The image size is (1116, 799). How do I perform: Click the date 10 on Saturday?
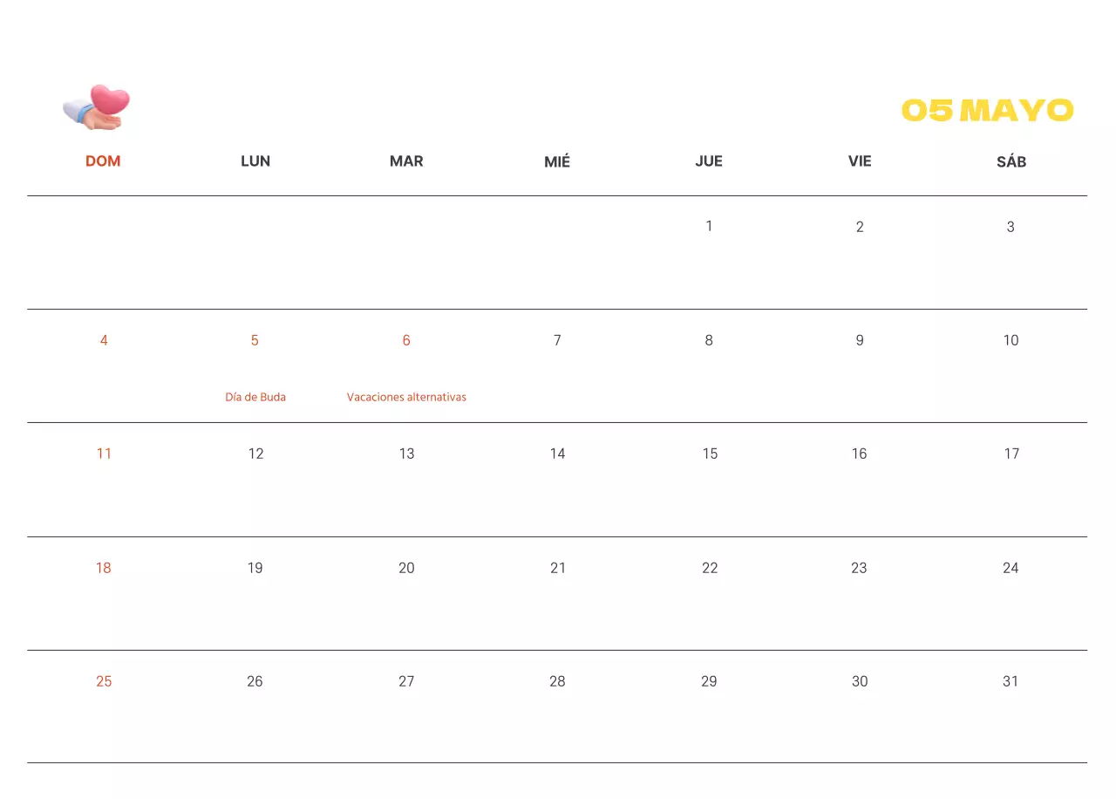coord(1011,340)
